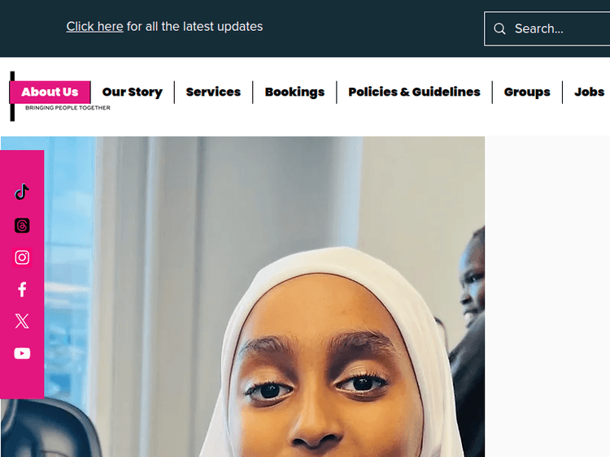Click the 'Bringing People Together' tagline logo
The width and height of the screenshot is (610, 457).
click(x=68, y=107)
